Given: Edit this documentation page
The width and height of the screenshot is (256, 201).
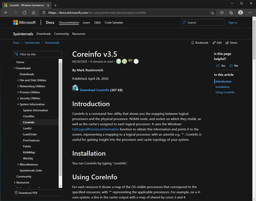Looking at the screenshot, I should [217, 43].
